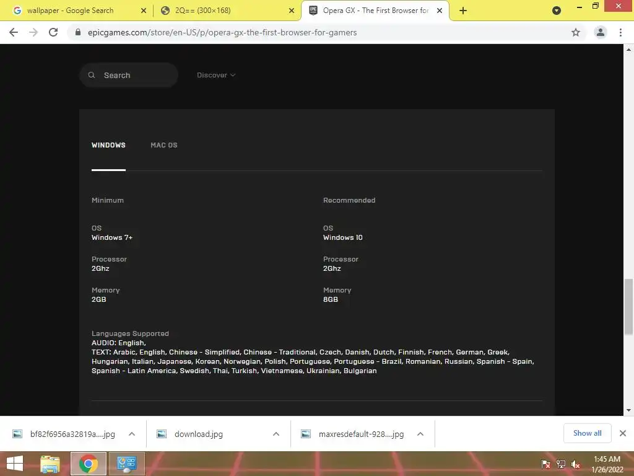The image size is (634, 476).
Task: Click the Recommended heading text
Action: (349, 200)
